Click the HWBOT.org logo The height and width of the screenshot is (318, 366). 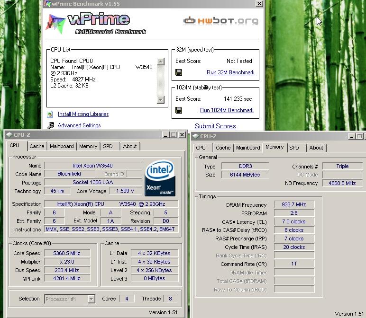click(220, 21)
